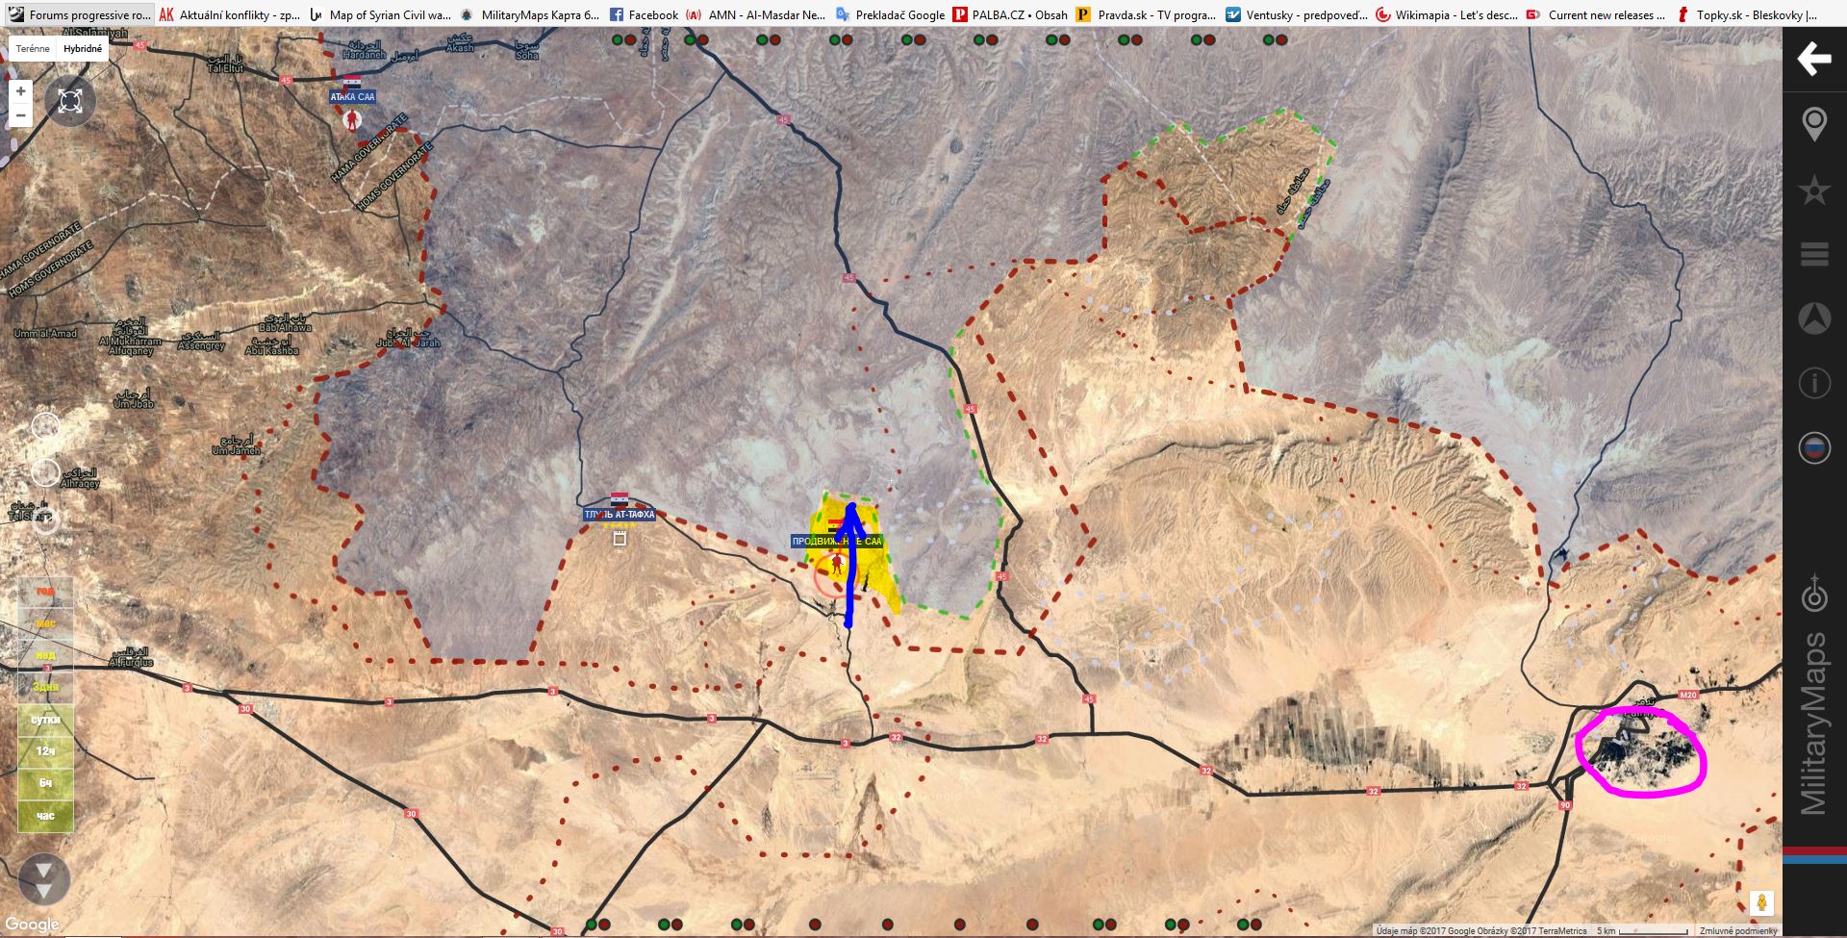1847x938 pixels.
Task: Click the fullscreen expand map icon
Action: pos(70,101)
